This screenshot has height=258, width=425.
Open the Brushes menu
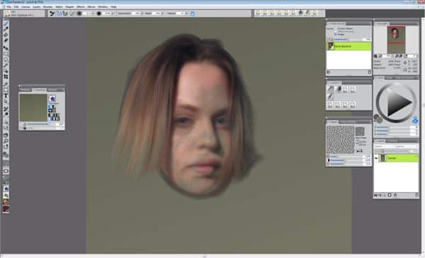47,6
